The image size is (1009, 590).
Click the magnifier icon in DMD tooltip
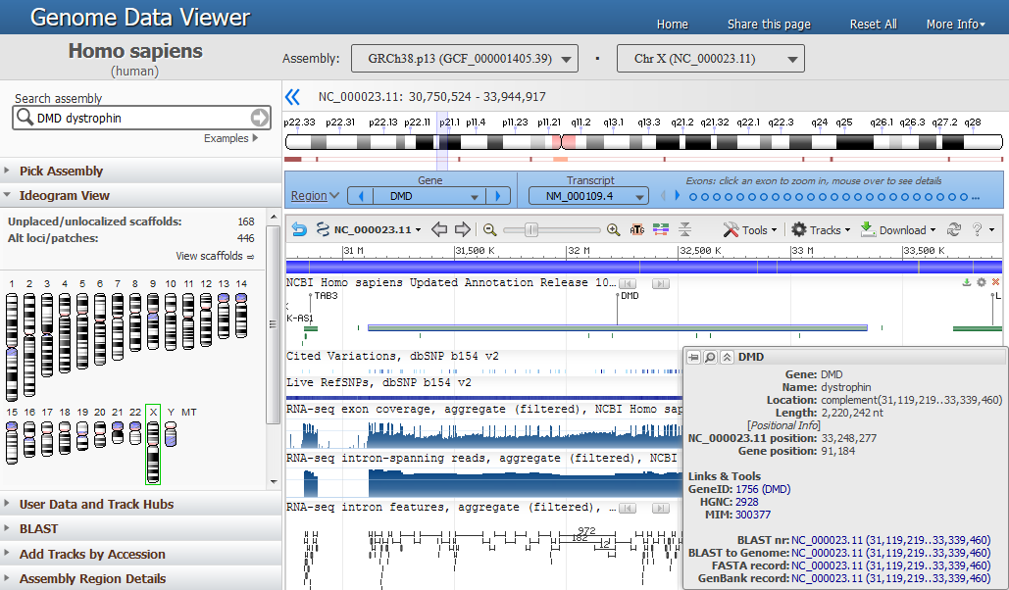click(x=710, y=357)
